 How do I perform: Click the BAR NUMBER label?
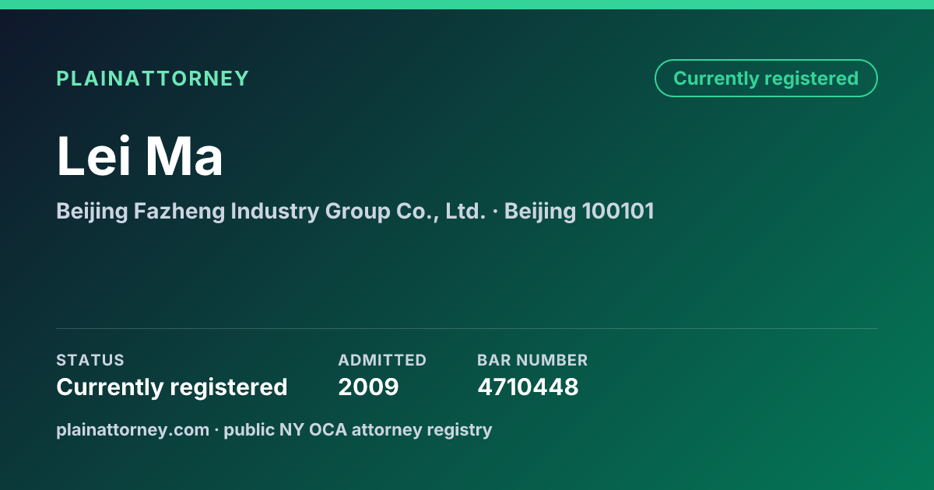point(532,360)
